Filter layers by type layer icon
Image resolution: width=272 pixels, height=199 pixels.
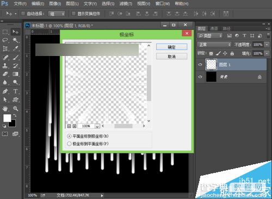244,35
